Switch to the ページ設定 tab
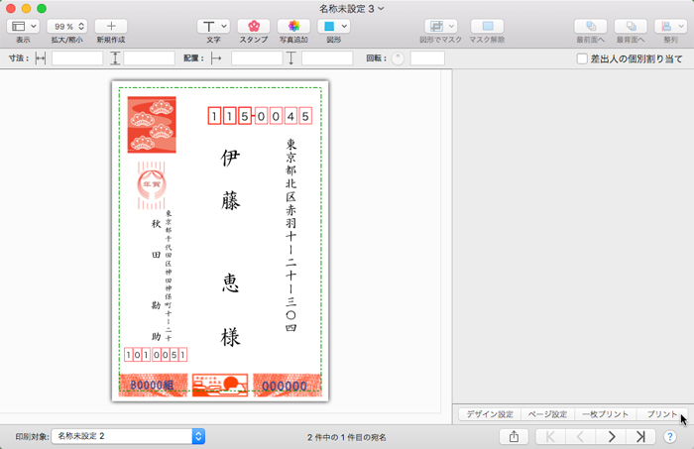Viewport: 694px width, 449px height. click(x=547, y=413)
